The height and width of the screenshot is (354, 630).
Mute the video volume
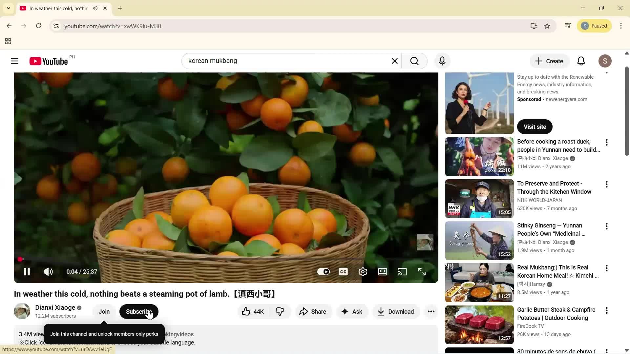click(48, 271)
